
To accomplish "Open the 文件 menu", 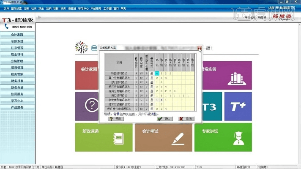I will pos(6,8).
